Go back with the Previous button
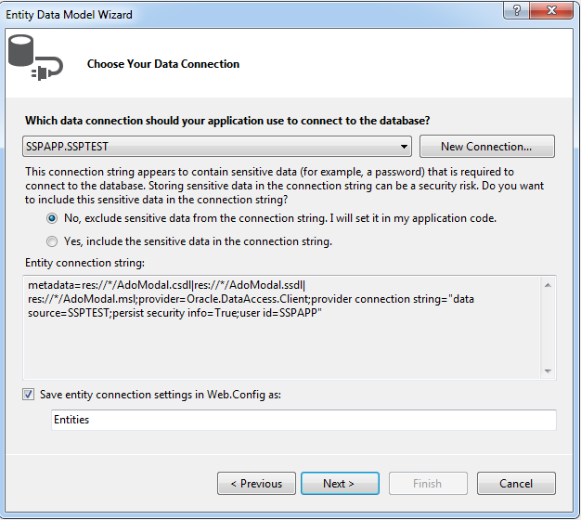This screenshot has height=520, width=581. coord(256,484)
